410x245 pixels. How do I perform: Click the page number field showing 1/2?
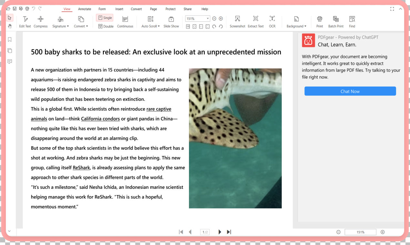pos(205,232)
